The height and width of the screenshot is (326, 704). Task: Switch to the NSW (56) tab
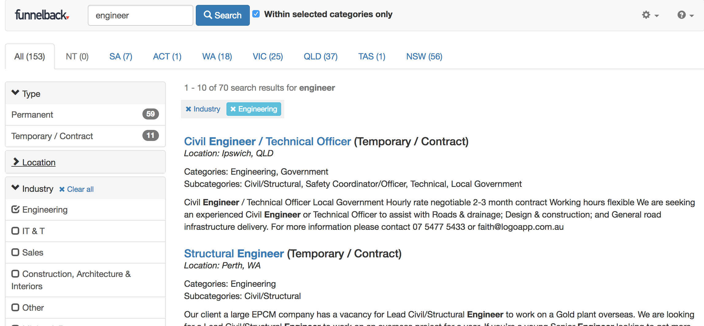(424, 56)
